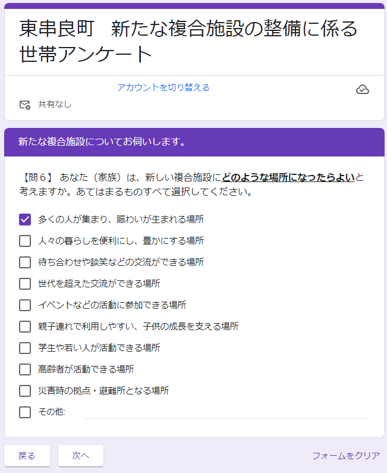Select 学生や若い人が活動できる場所 checkbox
387x473 pixels.
[25, 348]
